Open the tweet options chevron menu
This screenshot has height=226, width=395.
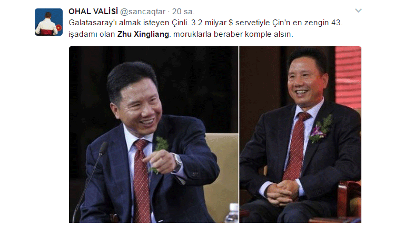tap(358, 11)
